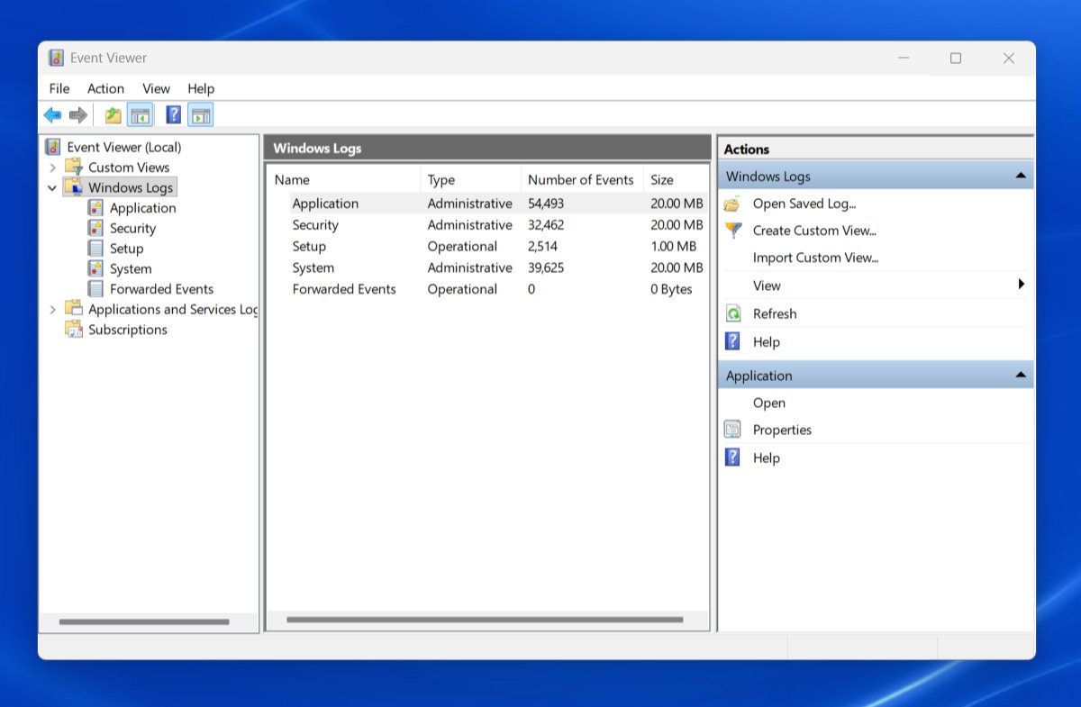
Task: Click the Properties icon in Actions pane
Action: [x=733, y=430]
